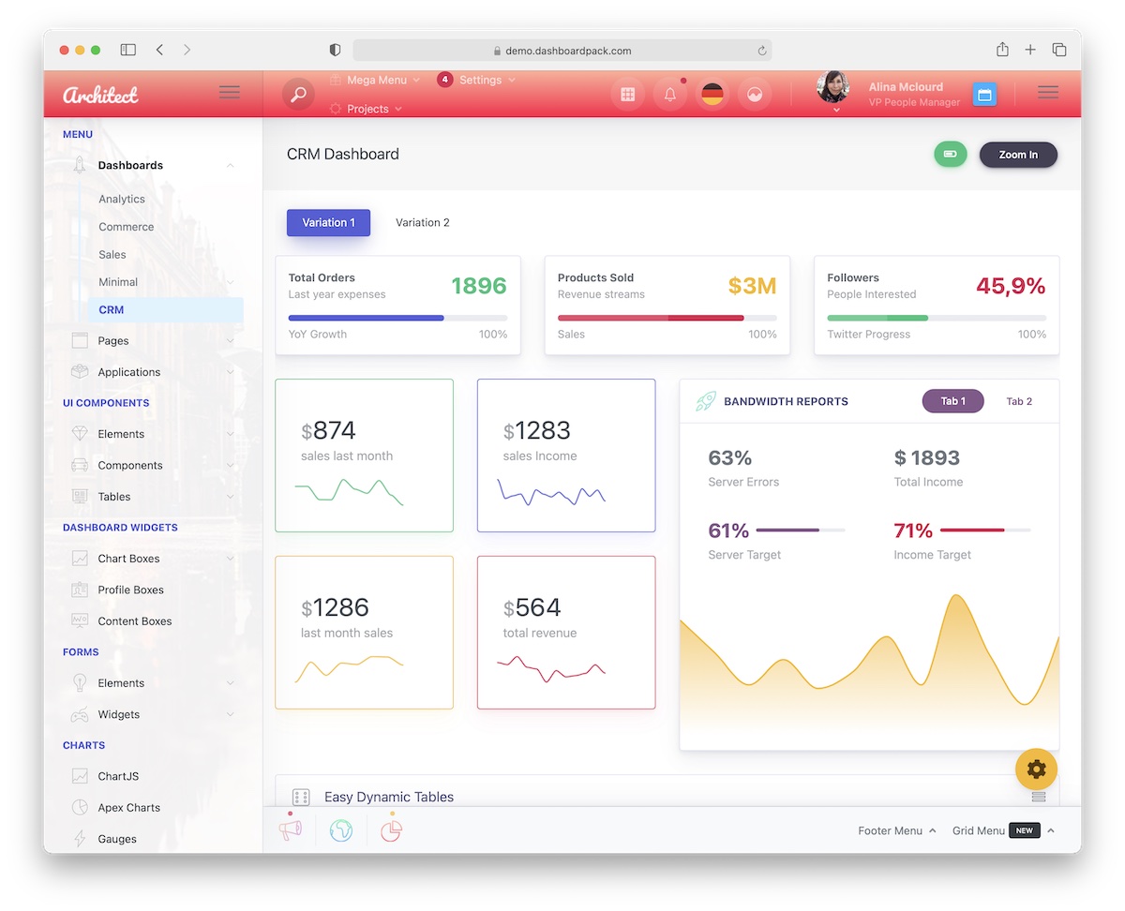Click the megaphone icon in footer
The height and width of the screenshot is (911, 1125).
point(291,829)
